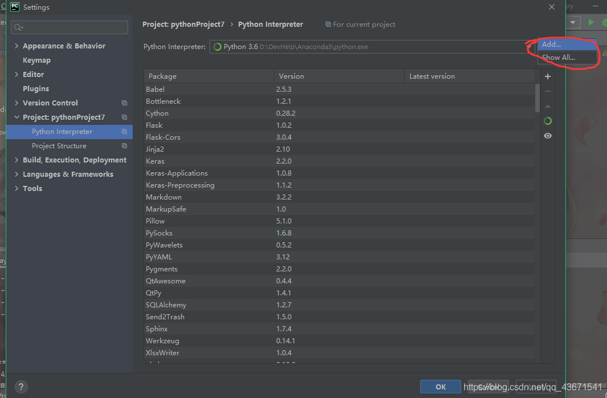Select the Keras package row

[x=339, y=161]
